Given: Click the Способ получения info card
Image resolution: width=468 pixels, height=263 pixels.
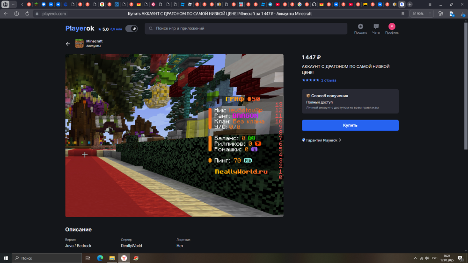Looking at the screenshot, I should (x=350, y=101).
